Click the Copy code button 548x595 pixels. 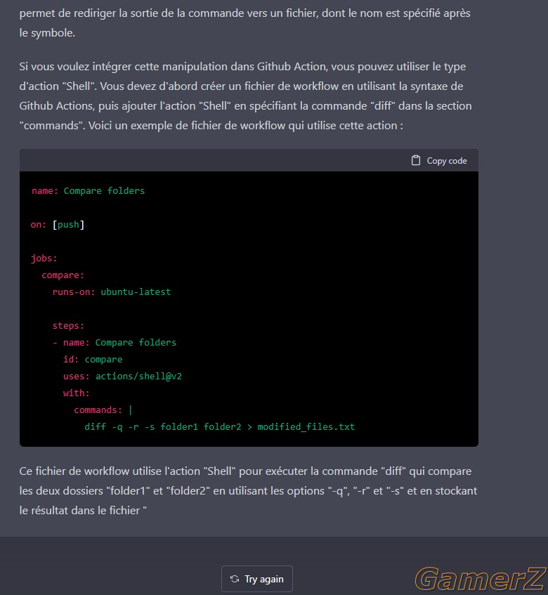point(439,160)
